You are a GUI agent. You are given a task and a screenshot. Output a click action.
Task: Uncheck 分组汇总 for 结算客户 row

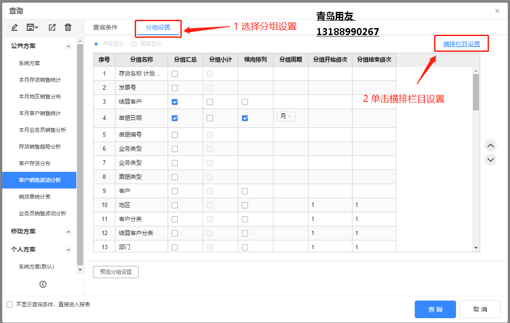[175, 102]
